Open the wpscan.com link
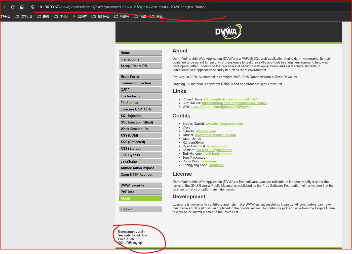The width and height of the screenshot is (352, 254). (216, 146)
